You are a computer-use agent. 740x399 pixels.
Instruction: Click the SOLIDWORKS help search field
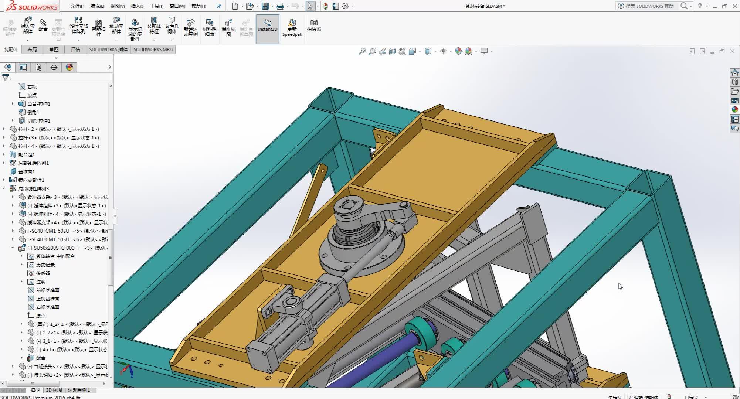coord(649,6)
